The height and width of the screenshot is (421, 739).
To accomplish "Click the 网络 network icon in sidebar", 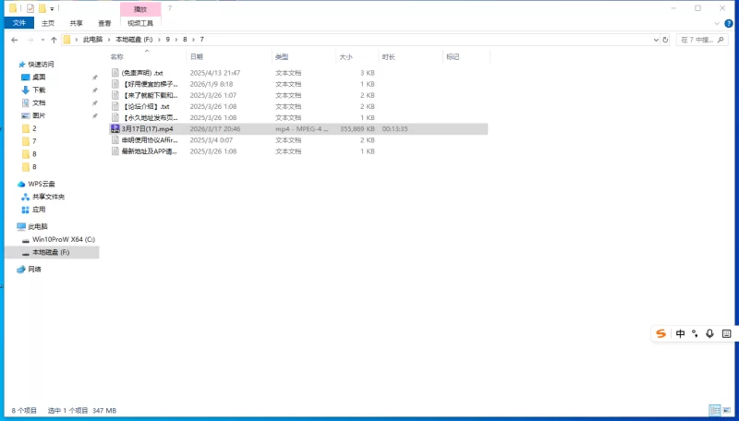I will point(21,270).
